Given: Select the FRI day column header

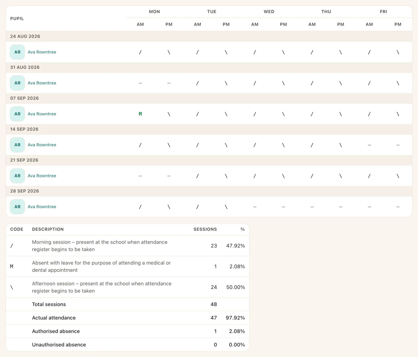Looking at the screenshot, I should pos(384,12).
